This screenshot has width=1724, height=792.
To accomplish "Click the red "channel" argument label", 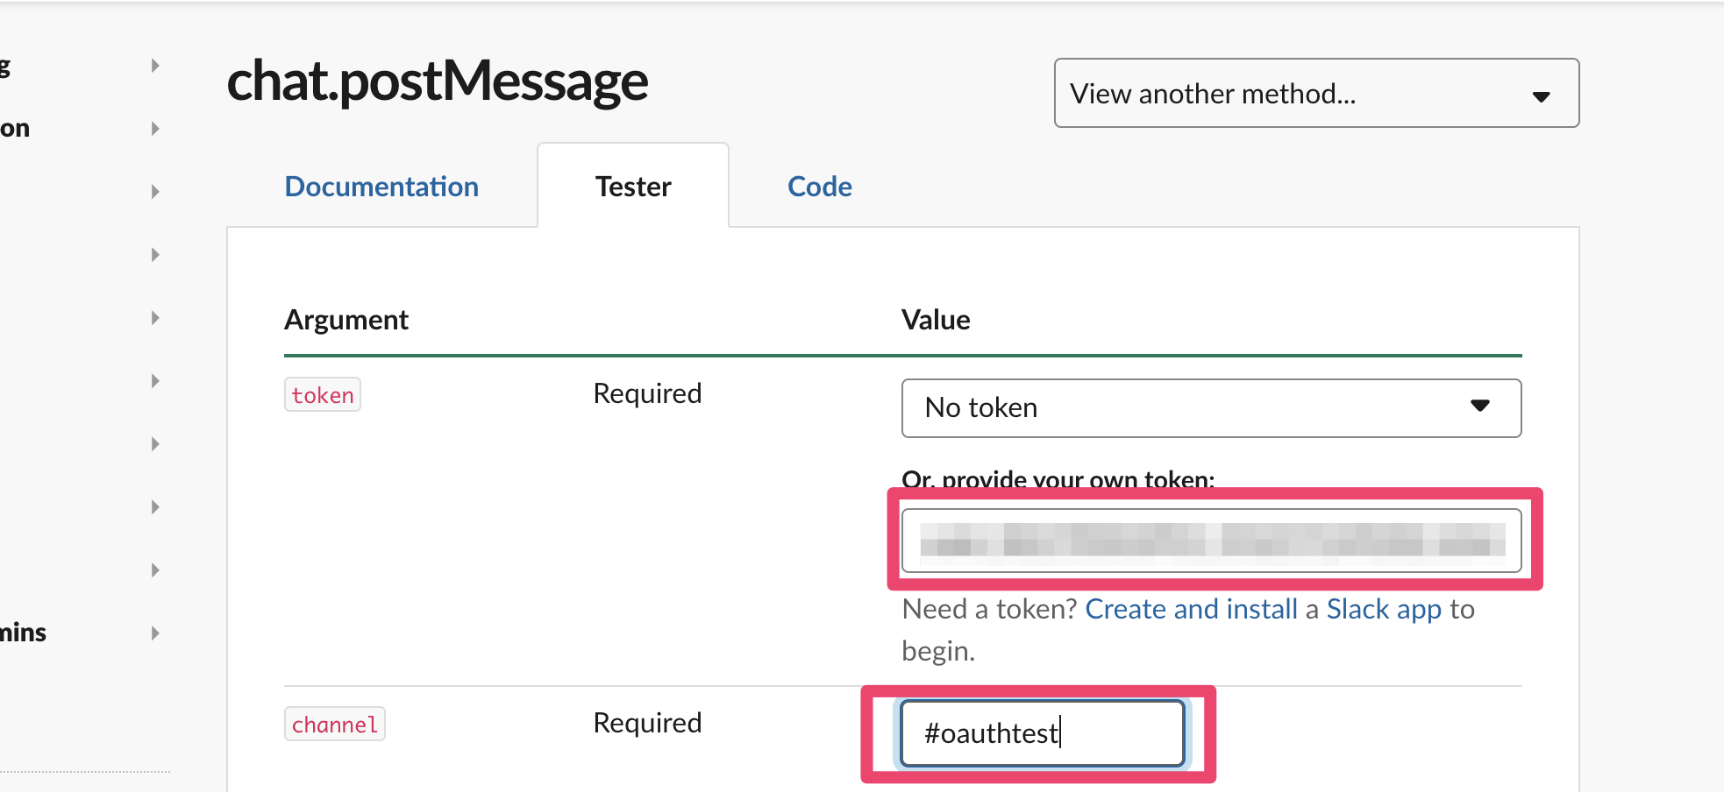I will (x=334, y=725).
